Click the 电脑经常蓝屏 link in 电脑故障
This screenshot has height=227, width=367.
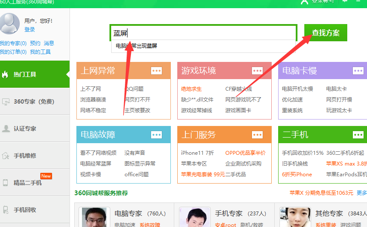(96, 164)
